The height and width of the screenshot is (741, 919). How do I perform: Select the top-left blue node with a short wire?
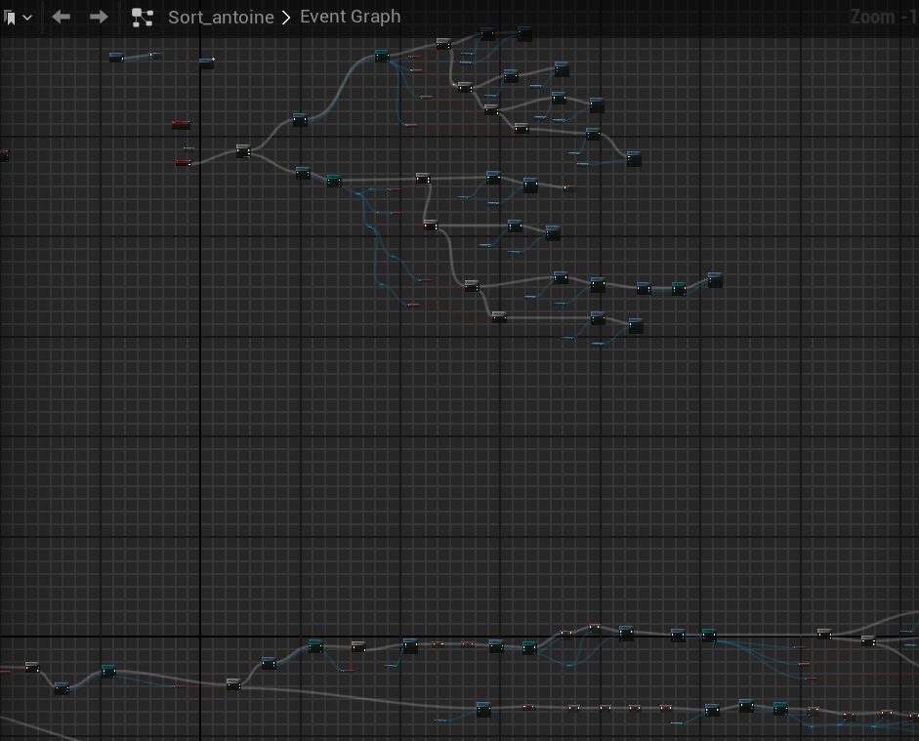[x=116, y=58]
